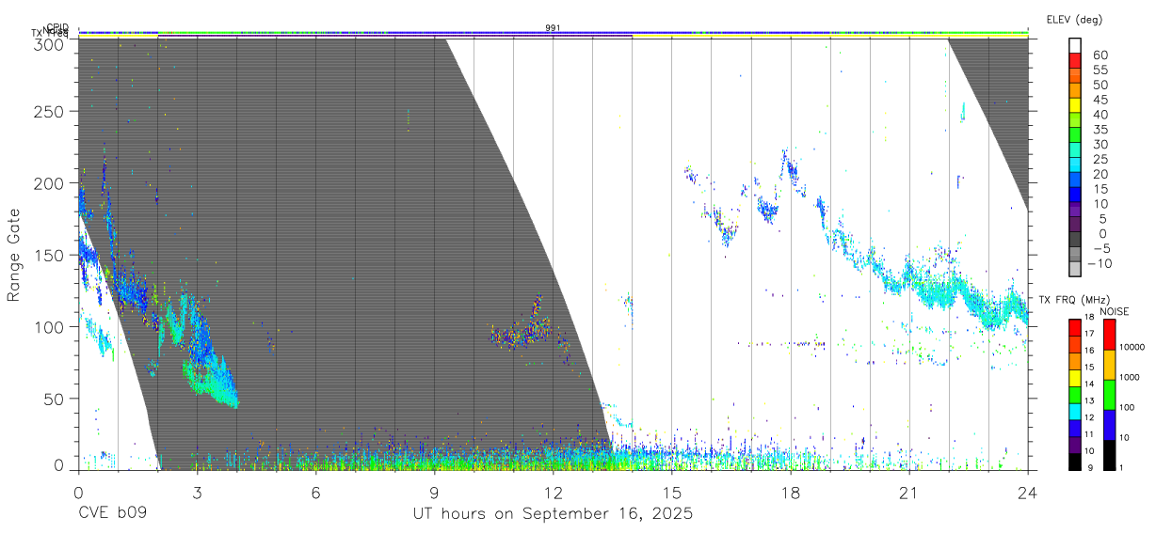The image size is (1156, 533).
Task: Click the "991" CPID value at top
Action: (x=554, y=28)
